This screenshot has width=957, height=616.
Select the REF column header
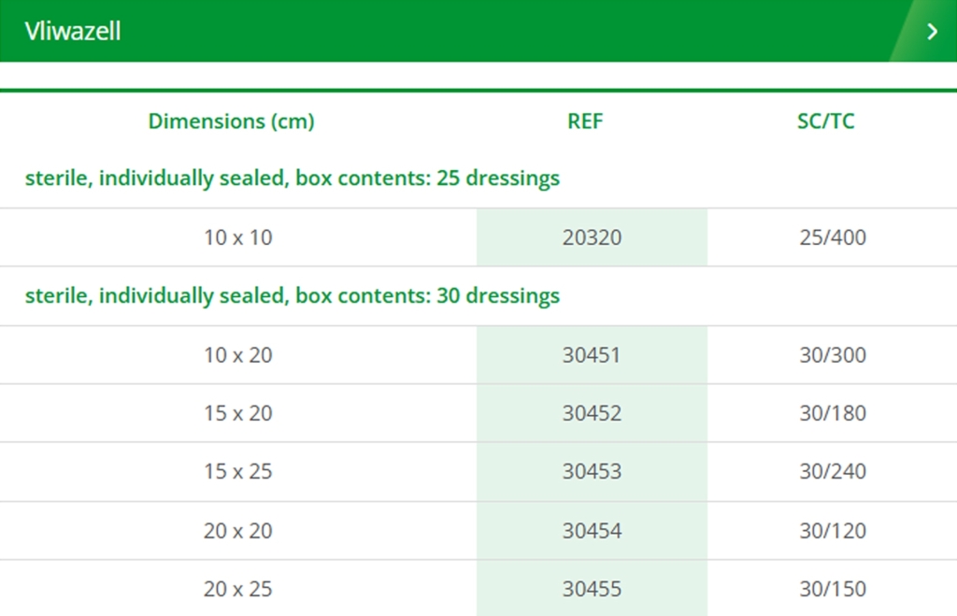click(x=585, y=121)
